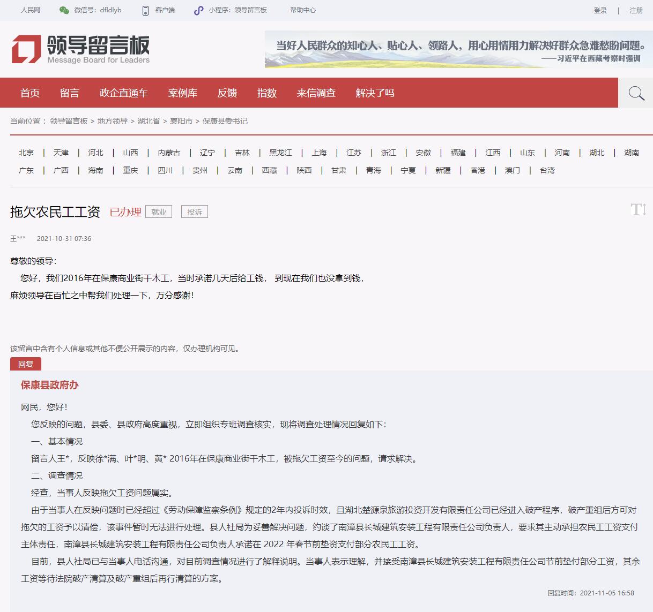This screenshot has width=653, height=612.
Task: Click the 注册 register link
Action: click(x=636, y=10)
